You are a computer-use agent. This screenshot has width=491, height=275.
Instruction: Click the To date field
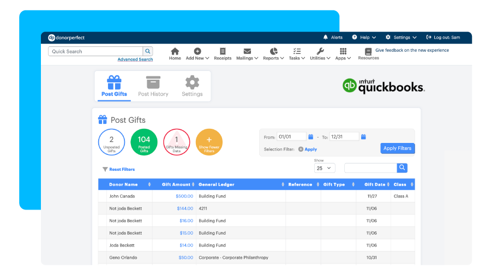[344, 136]
